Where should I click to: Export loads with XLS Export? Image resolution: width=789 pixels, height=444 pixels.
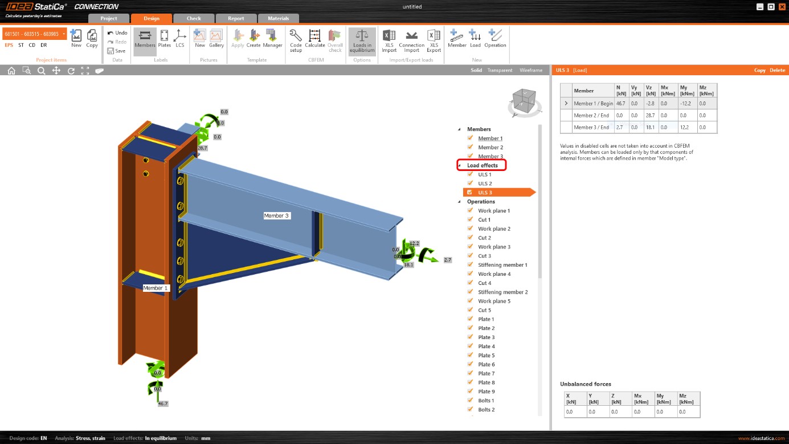[434, 40]
